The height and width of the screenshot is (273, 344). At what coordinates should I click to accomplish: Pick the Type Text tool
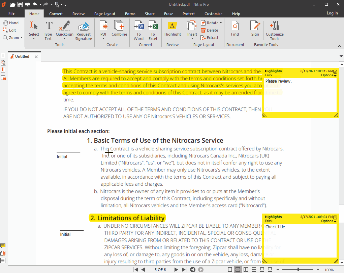(48, 31)
